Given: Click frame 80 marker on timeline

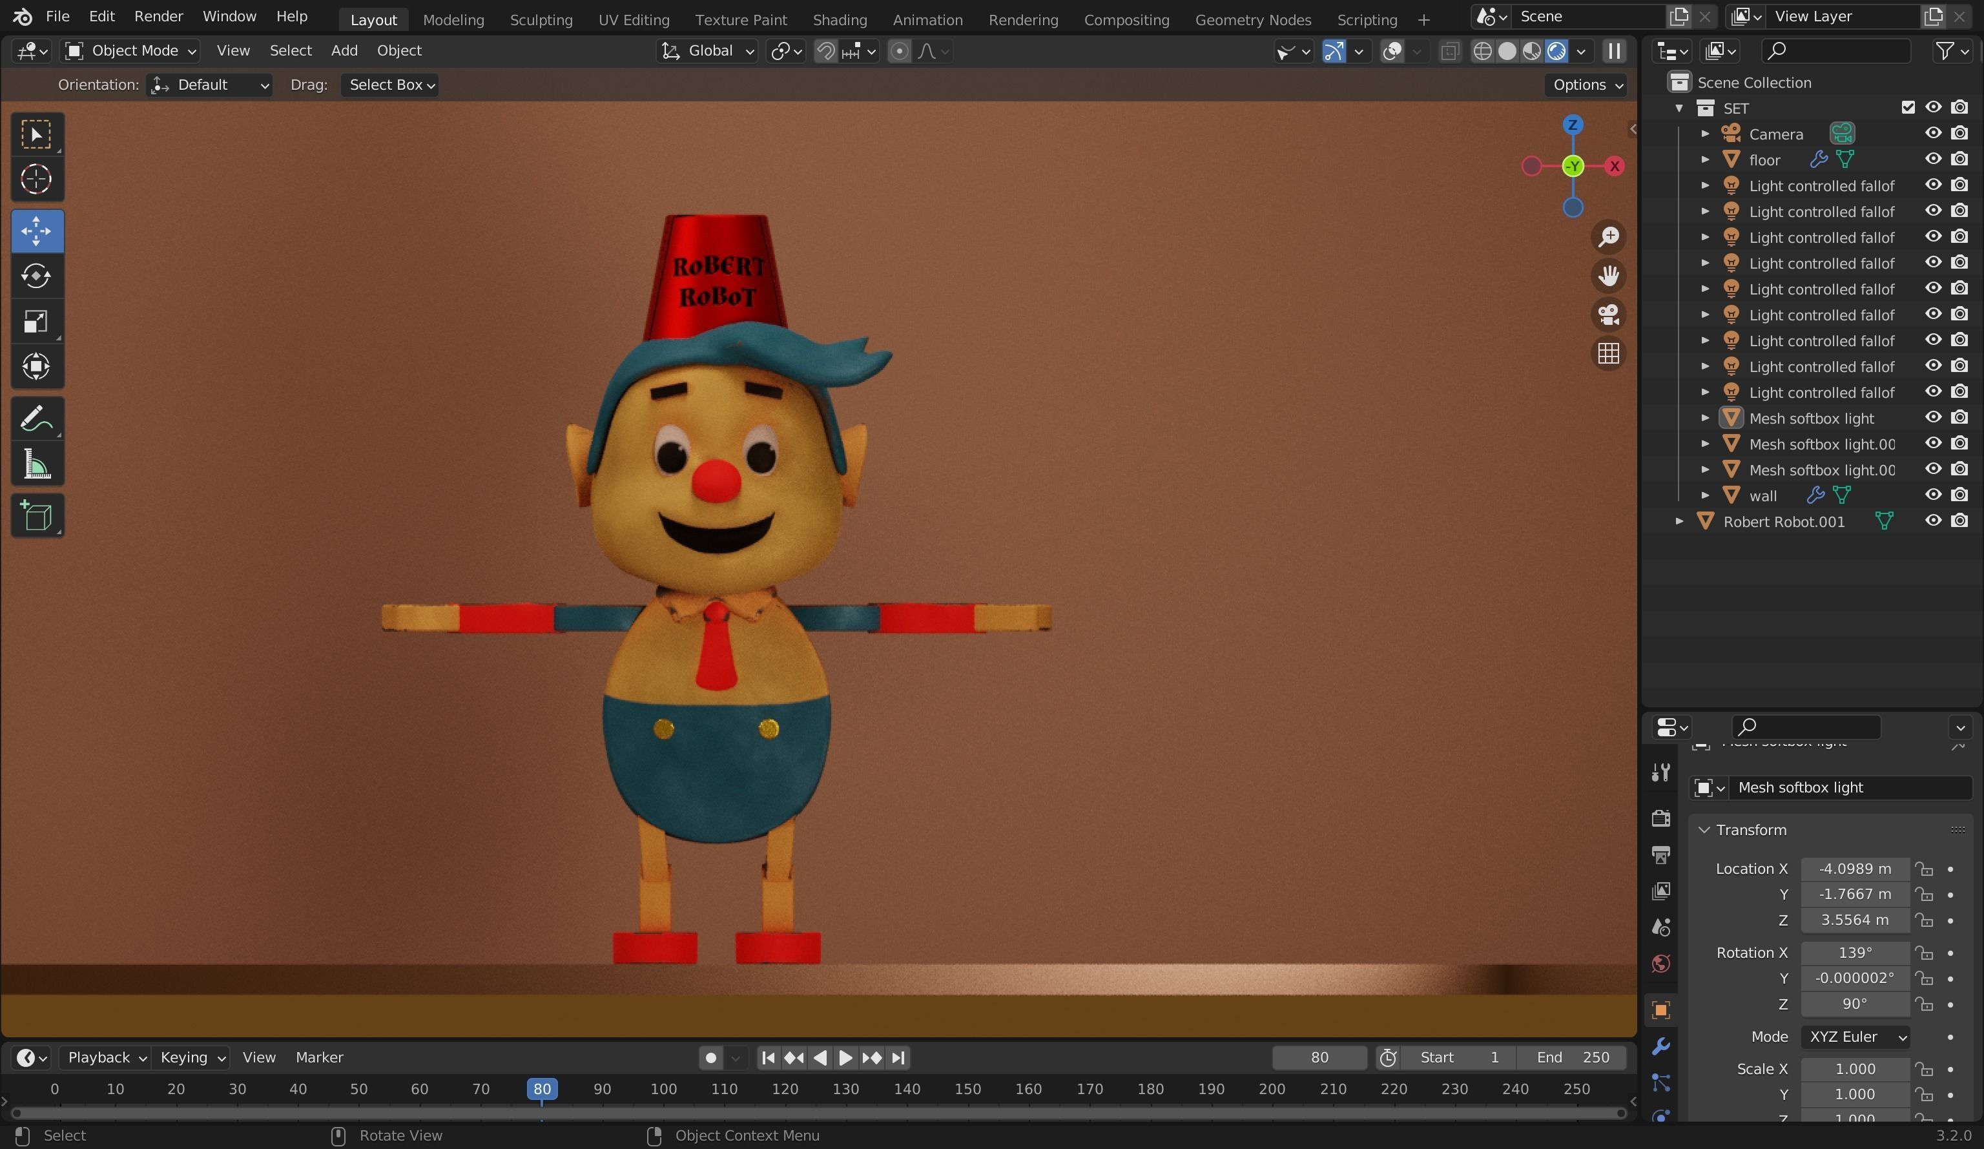Looking at the screenshot, I should click(x=542, y=1089).
